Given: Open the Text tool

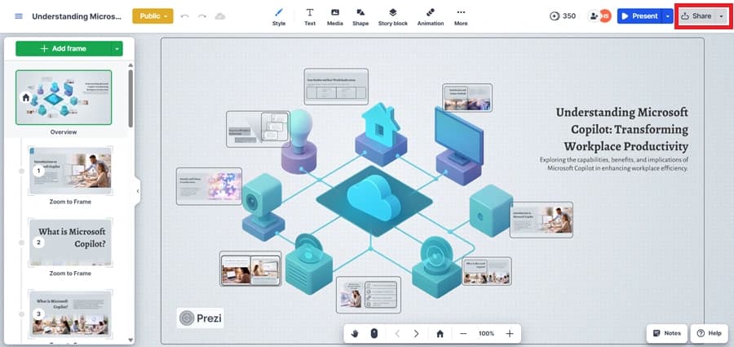Looking at the screenshot, I should [310, 16].
